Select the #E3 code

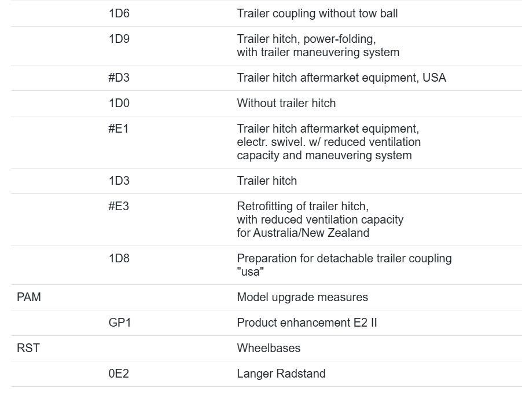tap(119, 206)
